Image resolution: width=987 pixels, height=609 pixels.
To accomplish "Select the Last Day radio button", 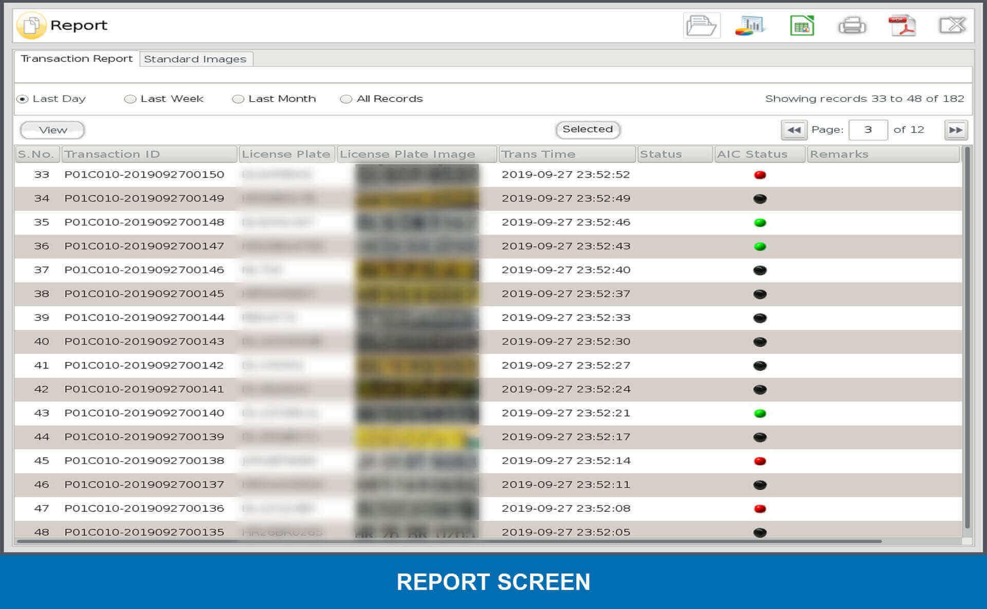I will pos(22,99).
